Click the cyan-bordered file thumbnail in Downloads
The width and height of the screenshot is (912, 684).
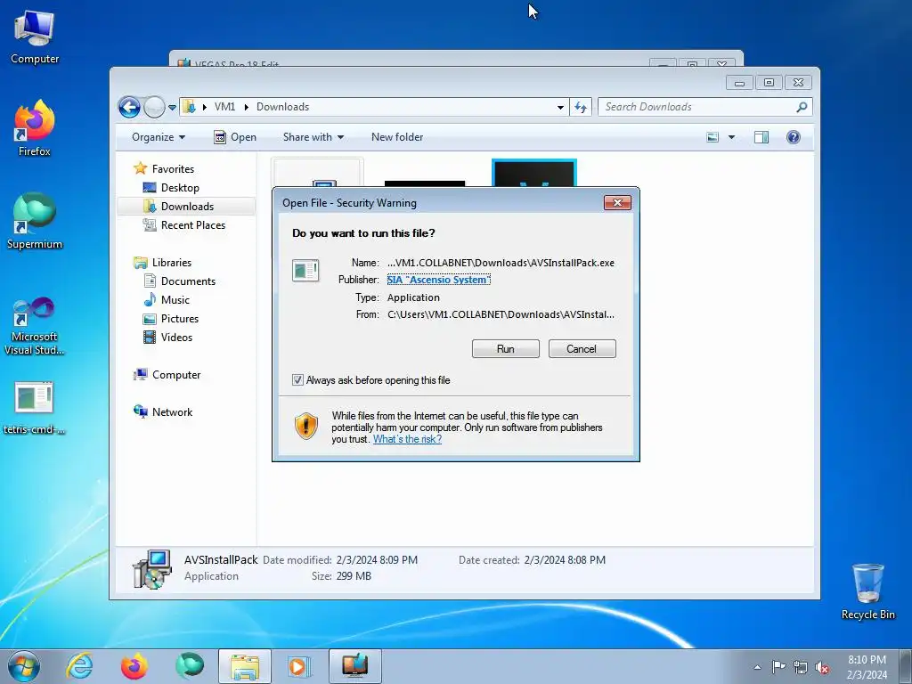click(534, 172)
